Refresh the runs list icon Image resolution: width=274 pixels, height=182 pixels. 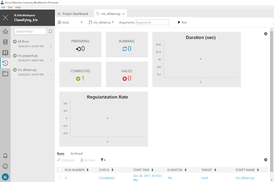51,31
